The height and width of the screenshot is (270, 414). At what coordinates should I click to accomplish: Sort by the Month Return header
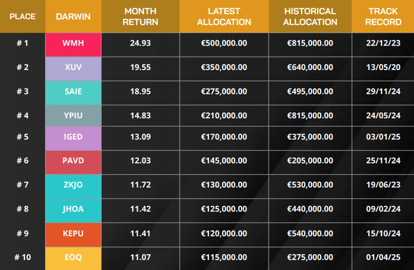(140, 16)
